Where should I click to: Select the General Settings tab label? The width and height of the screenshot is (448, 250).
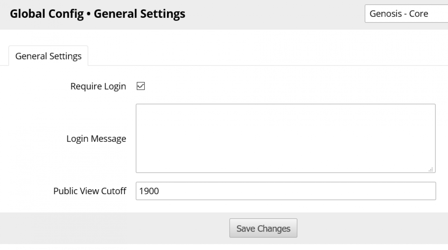pyautogui.click(x=48, y=56)
